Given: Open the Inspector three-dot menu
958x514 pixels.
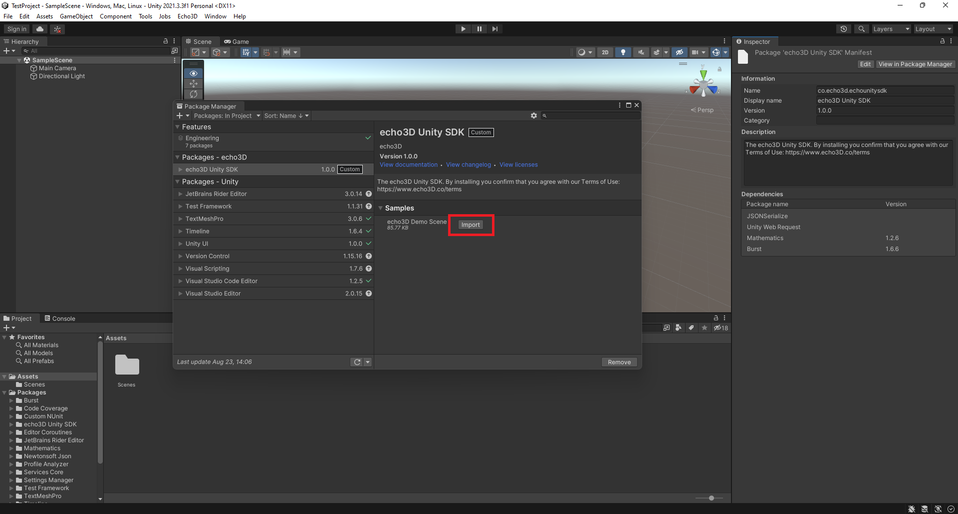Looking at the screenshot, I should (951, 41).
